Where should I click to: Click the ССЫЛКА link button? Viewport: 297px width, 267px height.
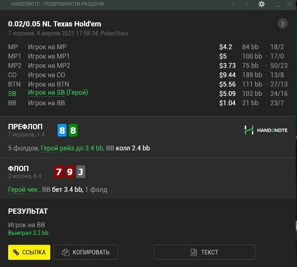(29, 252)
